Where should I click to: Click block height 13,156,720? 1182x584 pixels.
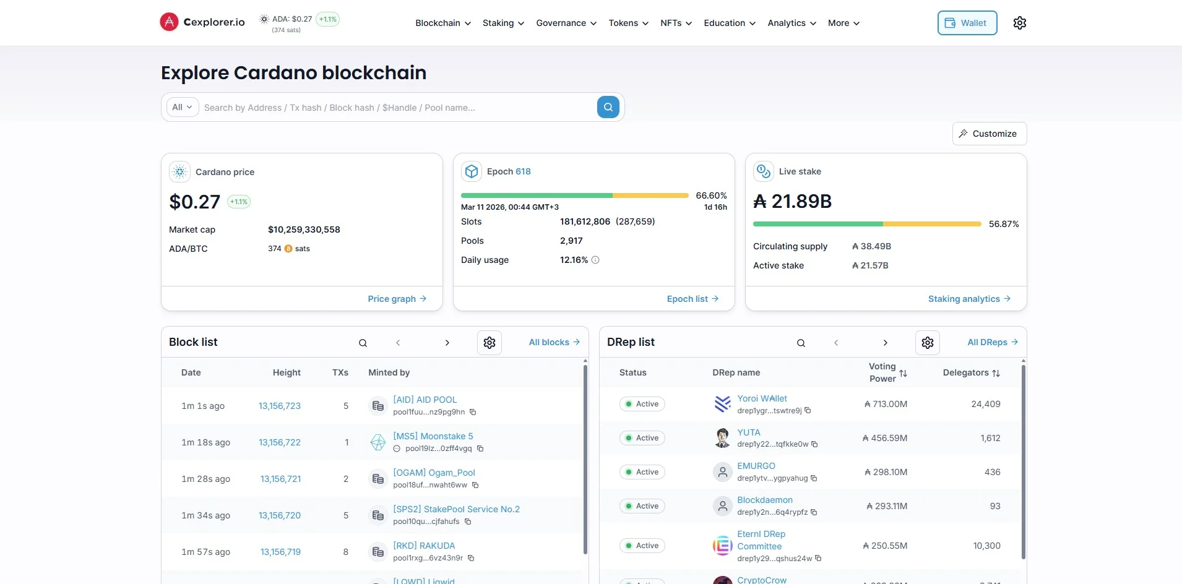[x=280, y=515]
